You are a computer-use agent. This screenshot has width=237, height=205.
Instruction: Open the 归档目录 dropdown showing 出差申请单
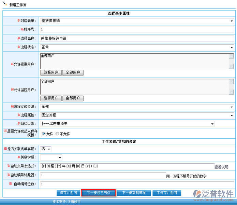[127, 124]
